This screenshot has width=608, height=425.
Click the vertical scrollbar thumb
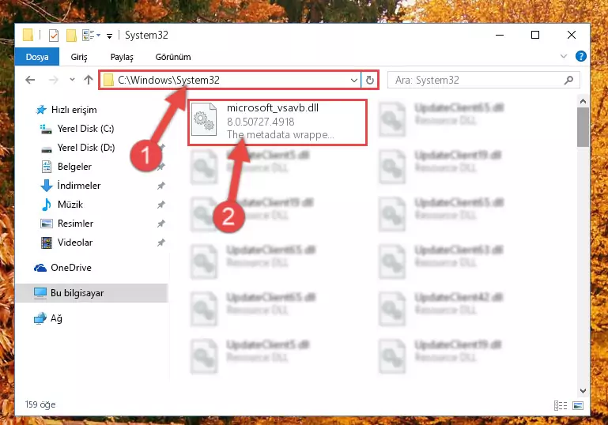(x=583, y=127)
